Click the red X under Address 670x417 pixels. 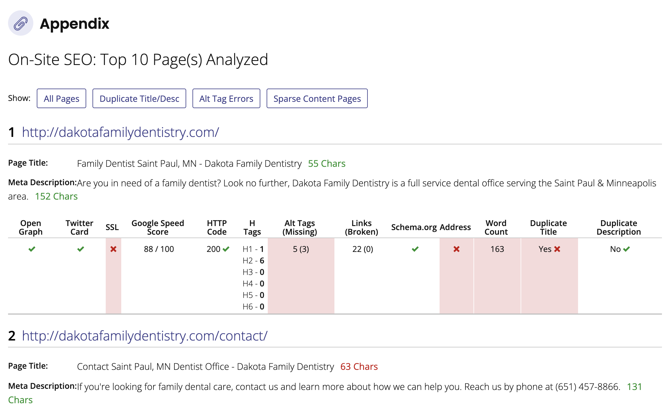click(x=457, y=249)
